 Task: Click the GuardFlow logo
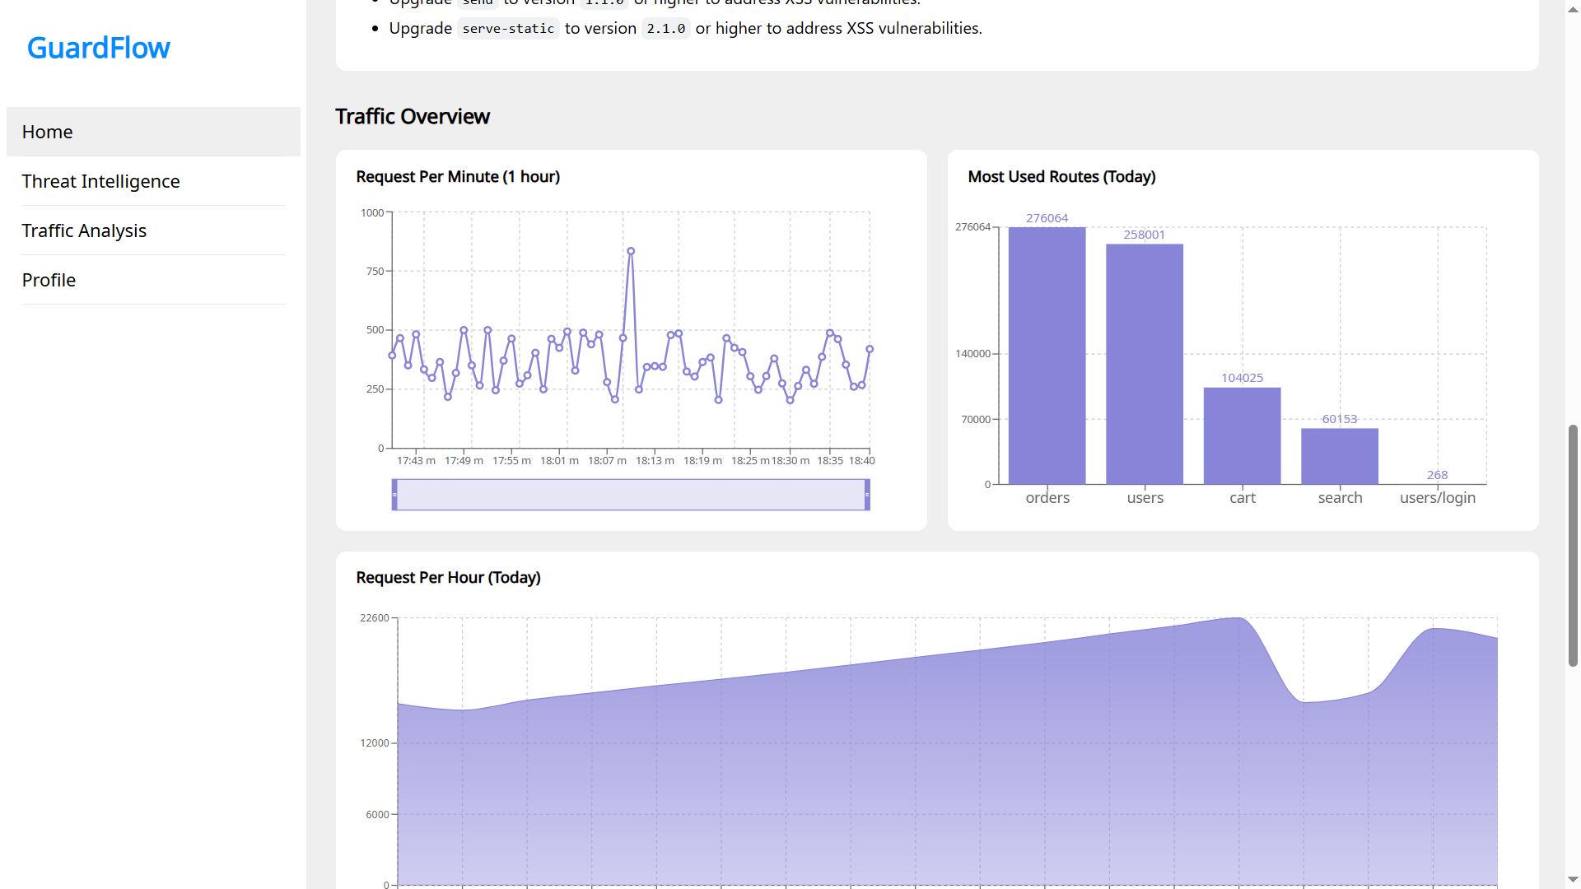[99, 48]
